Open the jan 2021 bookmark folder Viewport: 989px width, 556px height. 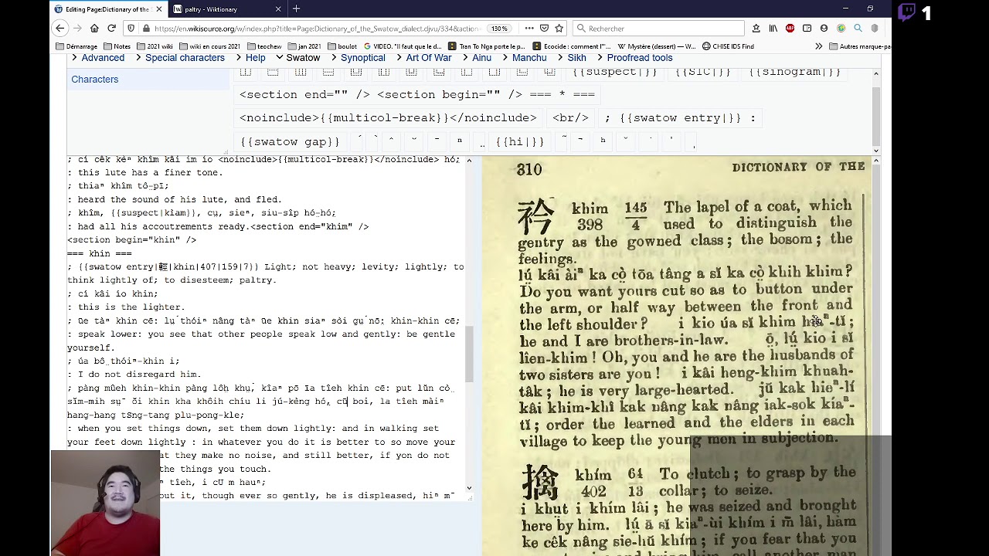point(304,46)
